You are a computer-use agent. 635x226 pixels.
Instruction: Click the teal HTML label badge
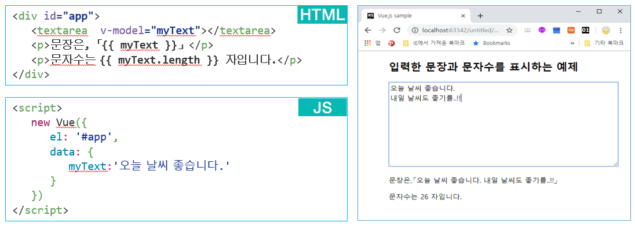click(x=322, y=15)
